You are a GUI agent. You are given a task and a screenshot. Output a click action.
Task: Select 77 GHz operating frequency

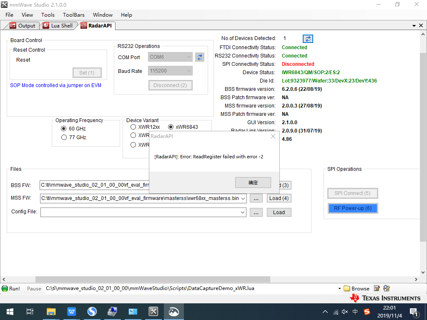pyautogui.click(x=64, y=137)
